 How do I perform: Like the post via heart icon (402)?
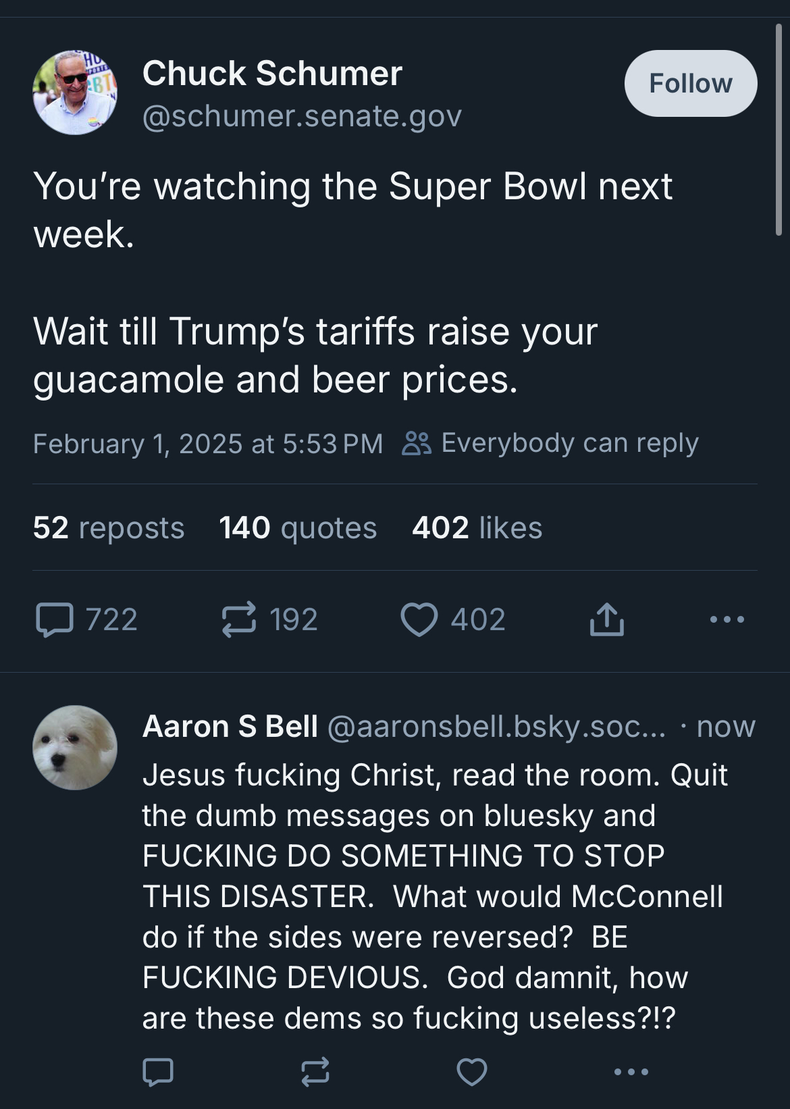coord(419,619)
